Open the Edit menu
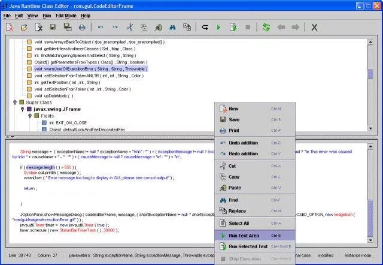This screenshot has width=383, height=265. [x=19, y=16]
